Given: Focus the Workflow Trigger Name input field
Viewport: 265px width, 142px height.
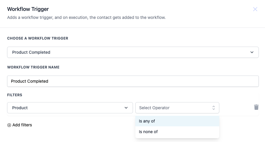Looking at the screenshot, I should pyautogui.click(x=133, y=81).
